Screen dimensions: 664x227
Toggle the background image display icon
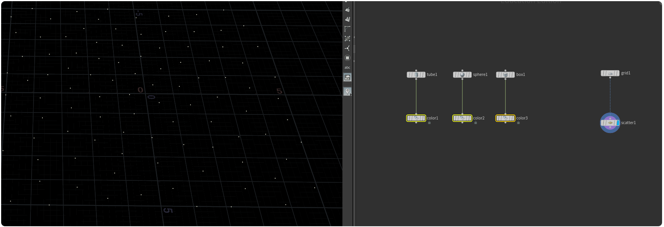(x=347, y=77)
